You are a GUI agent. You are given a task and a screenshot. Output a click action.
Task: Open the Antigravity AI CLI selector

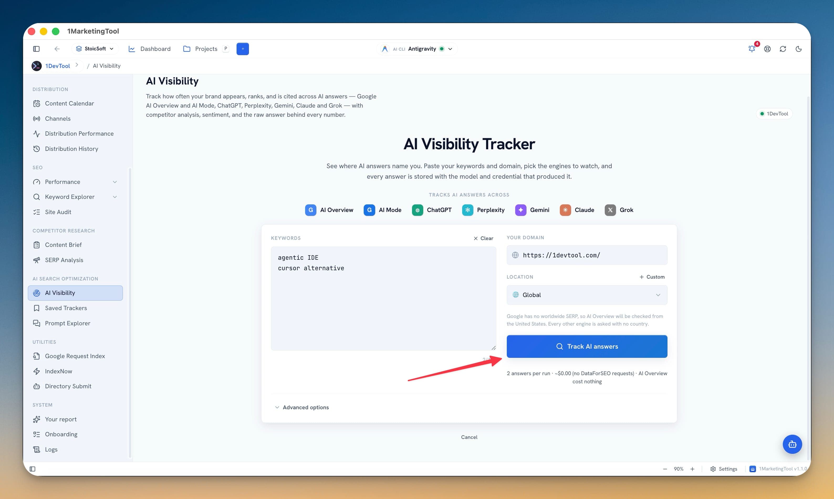click(417, 49)
